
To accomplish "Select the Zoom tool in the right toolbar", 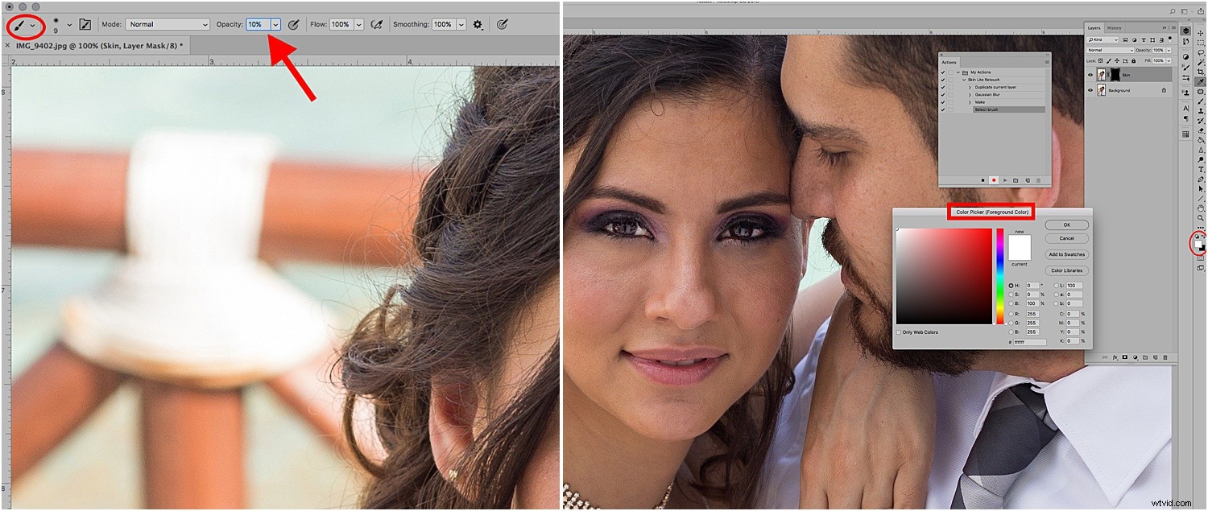I will click(1200, 218).
